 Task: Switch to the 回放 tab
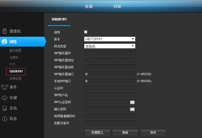click(x=117, y=6)
